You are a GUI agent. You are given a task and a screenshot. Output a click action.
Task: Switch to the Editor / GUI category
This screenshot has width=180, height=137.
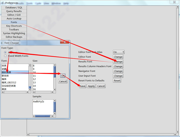14,15
